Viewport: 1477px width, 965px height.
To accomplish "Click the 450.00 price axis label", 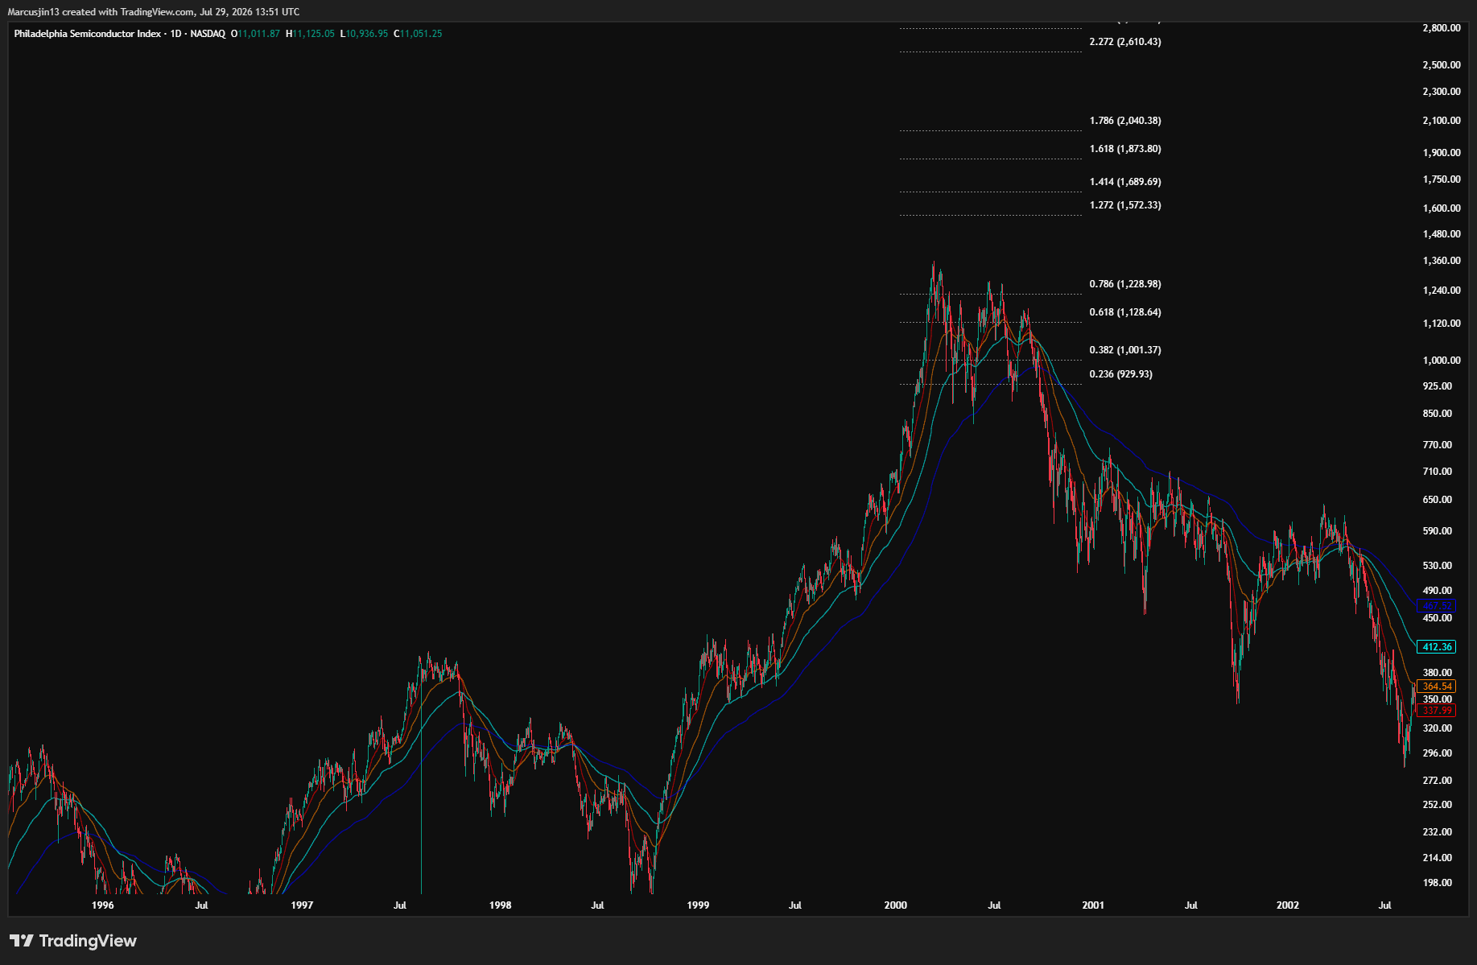I will click(1438, 618).
